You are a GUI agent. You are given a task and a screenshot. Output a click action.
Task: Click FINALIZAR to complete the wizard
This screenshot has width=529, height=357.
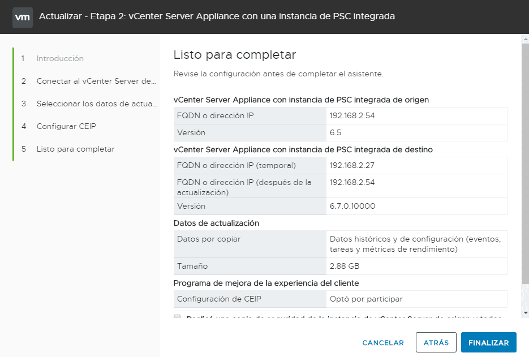click(488, 342)
